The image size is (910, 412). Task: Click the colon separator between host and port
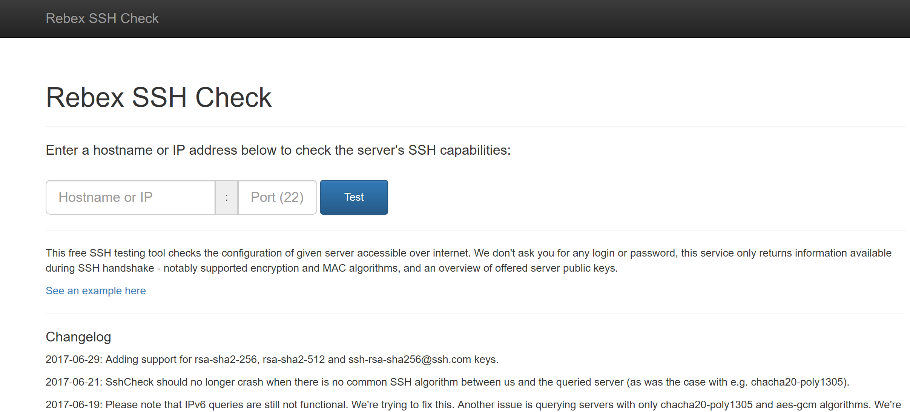click(x=227, y=197)
